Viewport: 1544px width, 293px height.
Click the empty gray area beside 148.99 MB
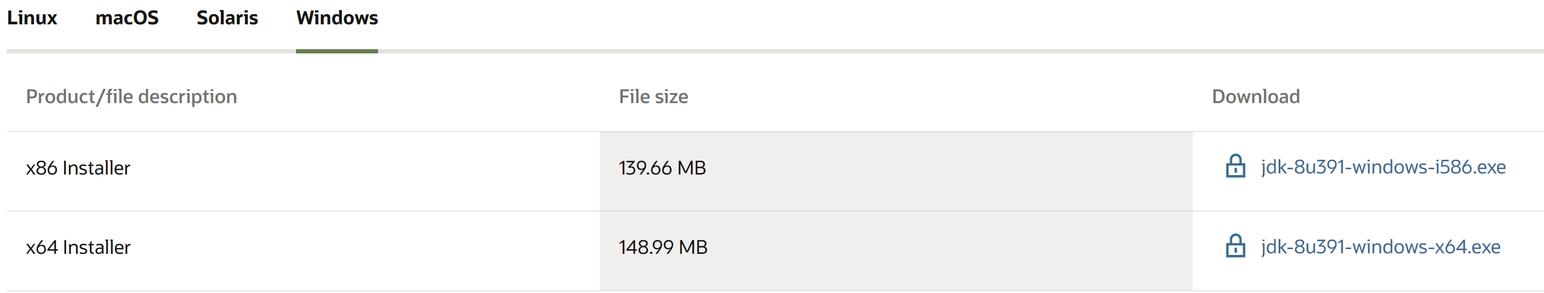[950, 251]
